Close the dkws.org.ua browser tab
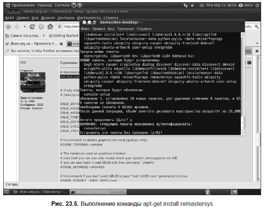Image resolution: width=264 pixels, height=208 pixels. 61,44
